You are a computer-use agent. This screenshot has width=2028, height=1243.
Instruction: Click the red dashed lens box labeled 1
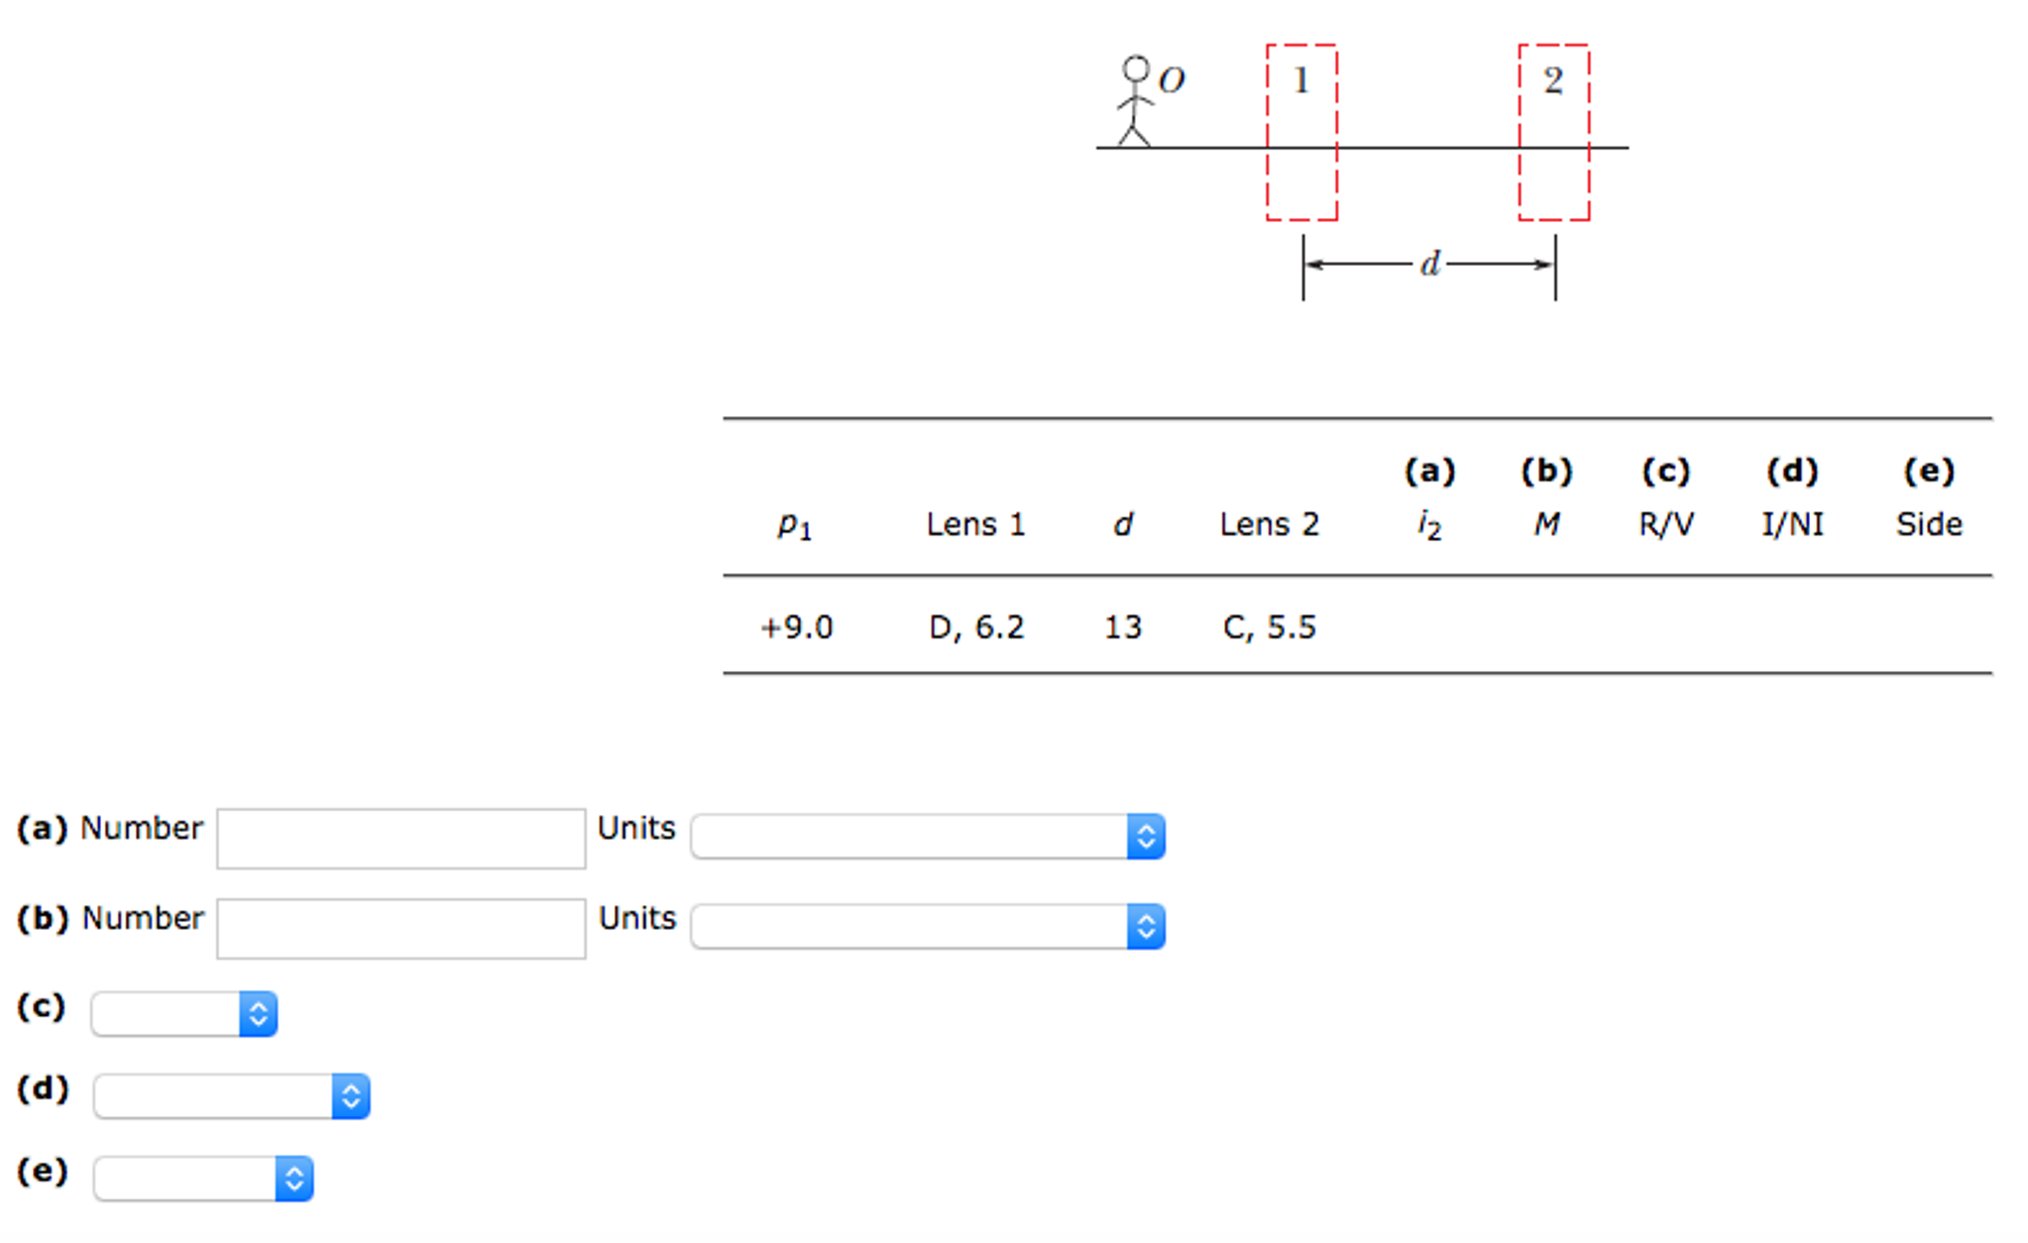pos(1300,134)
